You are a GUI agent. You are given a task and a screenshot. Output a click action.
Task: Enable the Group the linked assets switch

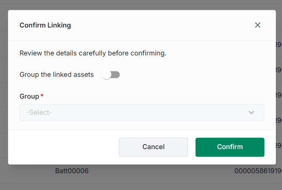(x=111, y=75)
